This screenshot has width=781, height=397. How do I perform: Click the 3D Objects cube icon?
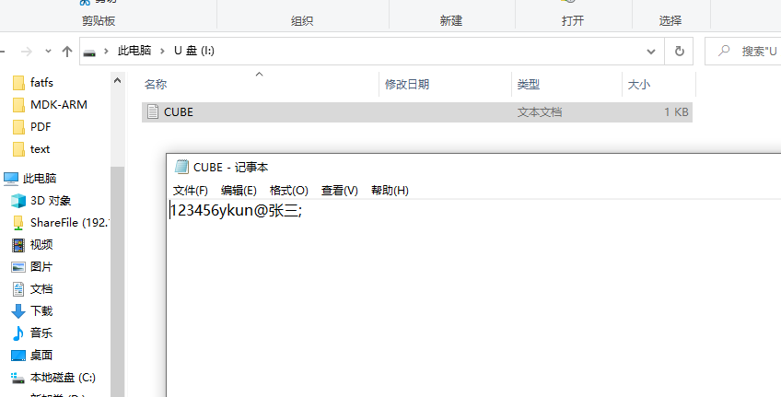tap(18, 201)
